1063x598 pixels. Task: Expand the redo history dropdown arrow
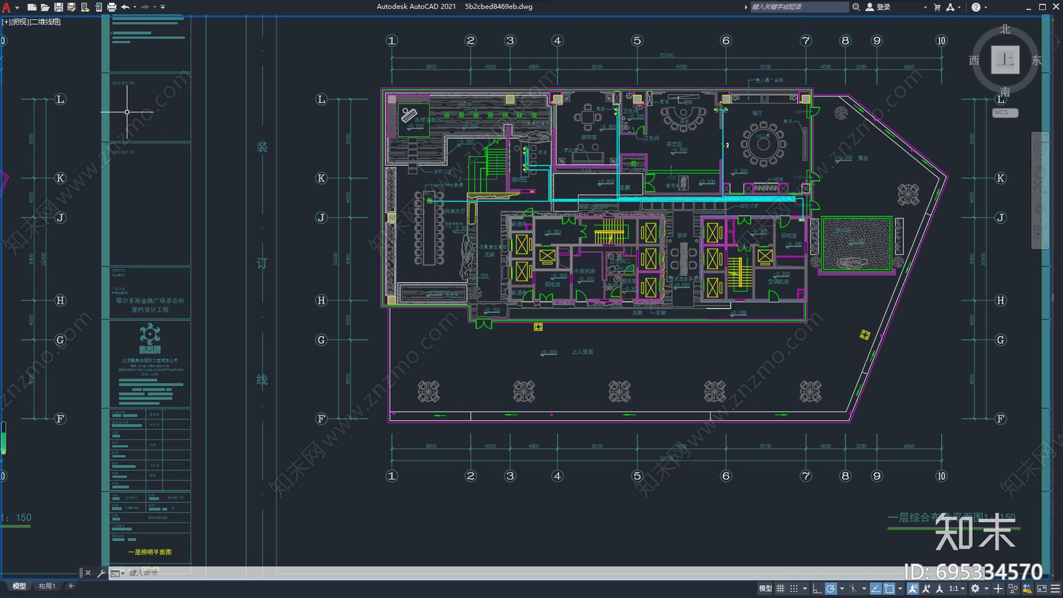tap(155, 7)
